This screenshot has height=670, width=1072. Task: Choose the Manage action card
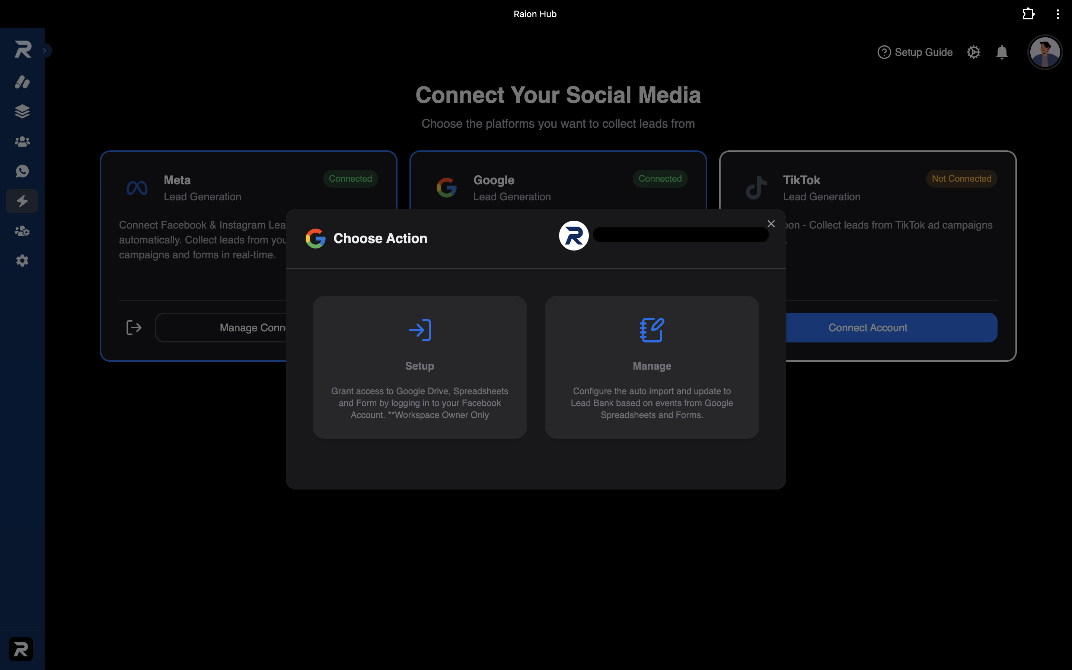tap(652, 367)
